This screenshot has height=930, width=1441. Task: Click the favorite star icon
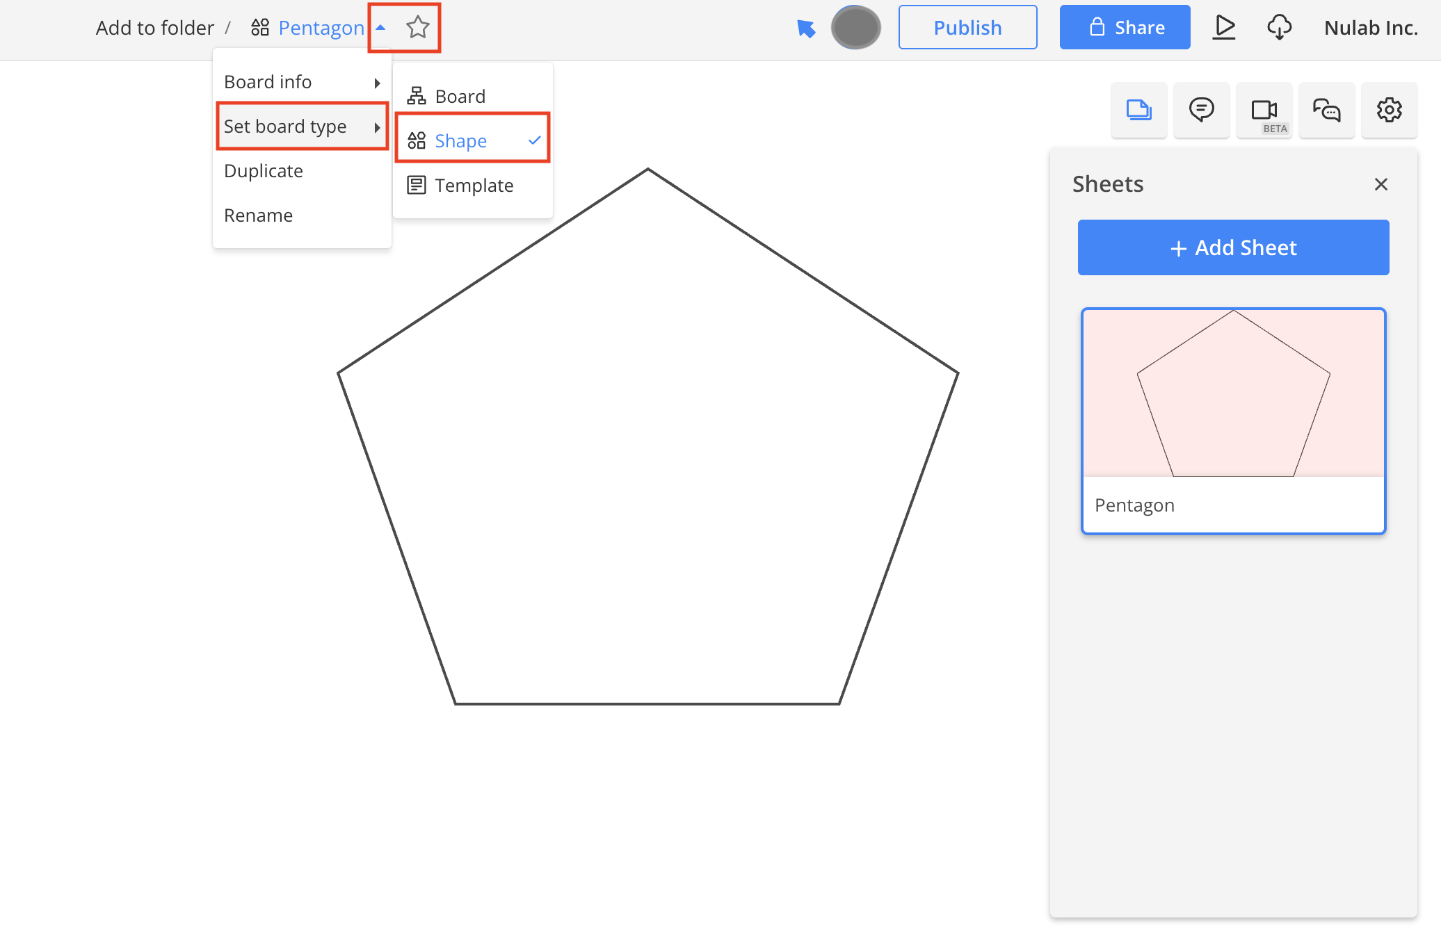[x=418, y=27]
